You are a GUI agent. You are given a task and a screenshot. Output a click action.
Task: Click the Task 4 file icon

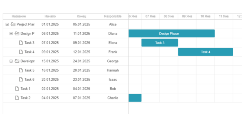coord(21,52)
